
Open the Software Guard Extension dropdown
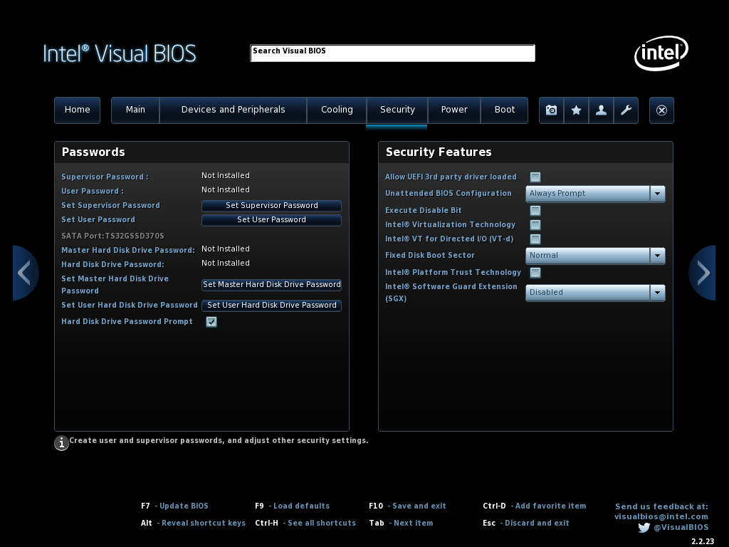tap(595, 293)
